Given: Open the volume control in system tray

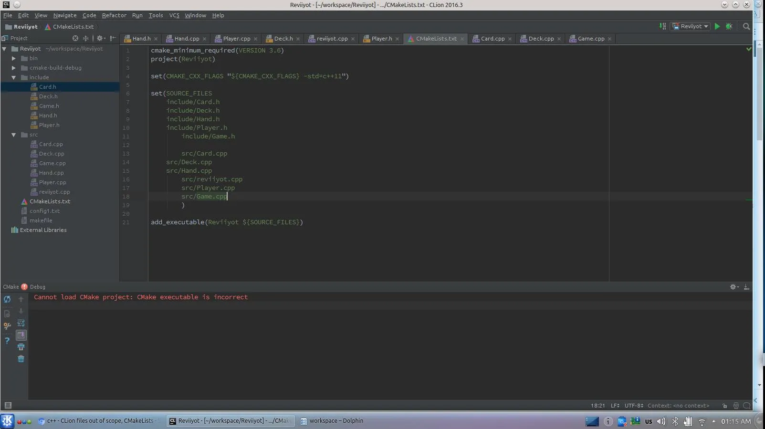Looking at the screenshot, I should 661,421.
